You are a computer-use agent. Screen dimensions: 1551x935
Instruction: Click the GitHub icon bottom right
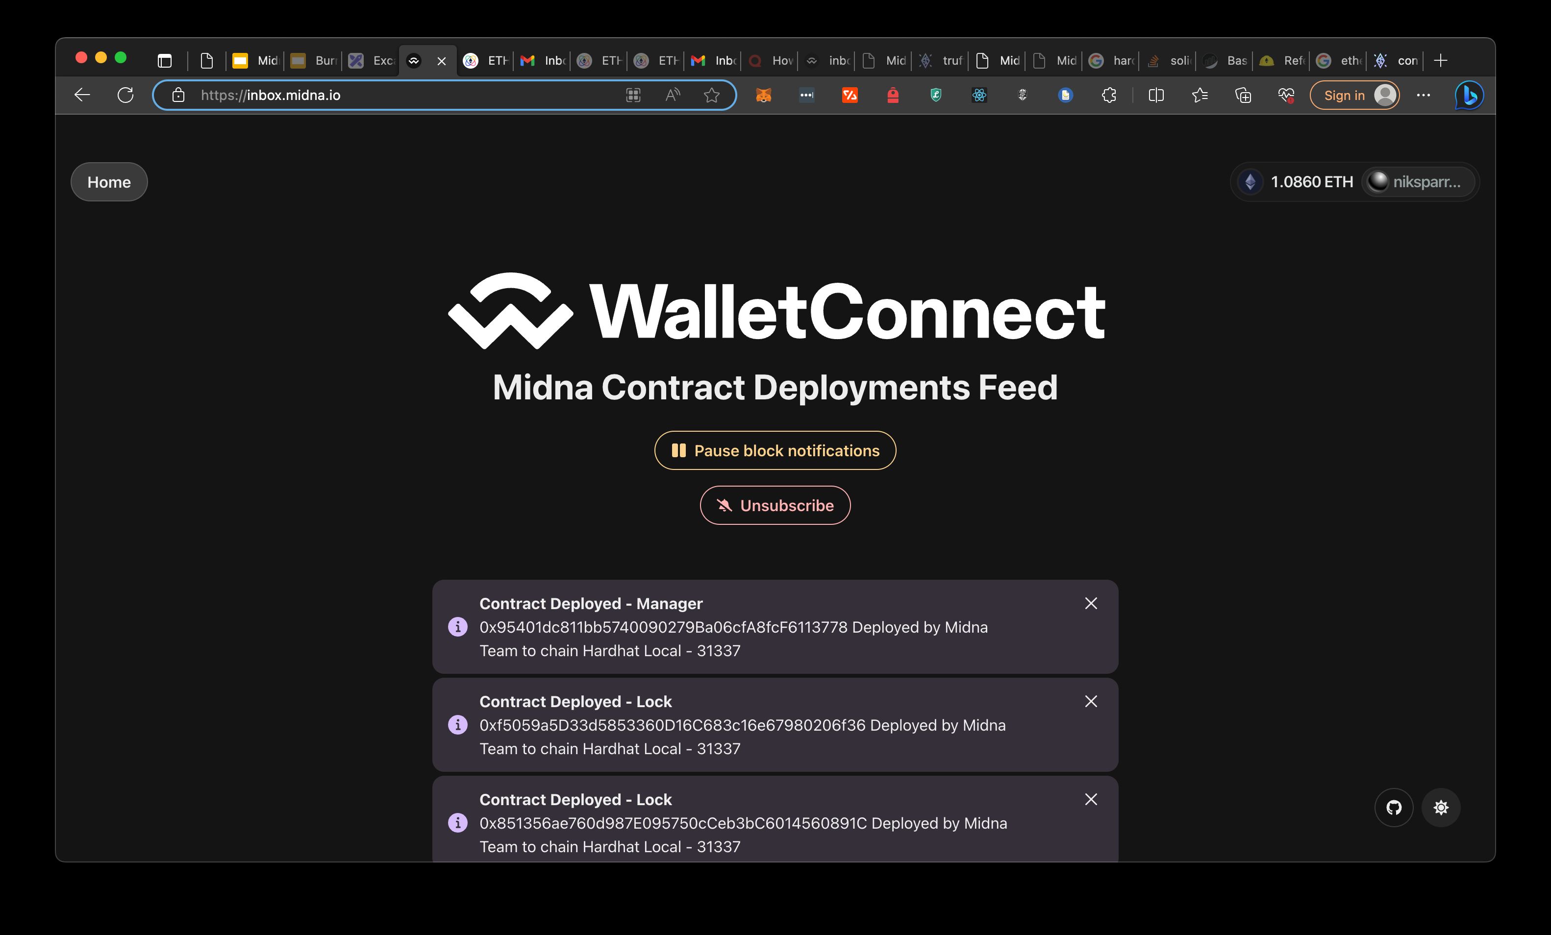(1394, 808)
